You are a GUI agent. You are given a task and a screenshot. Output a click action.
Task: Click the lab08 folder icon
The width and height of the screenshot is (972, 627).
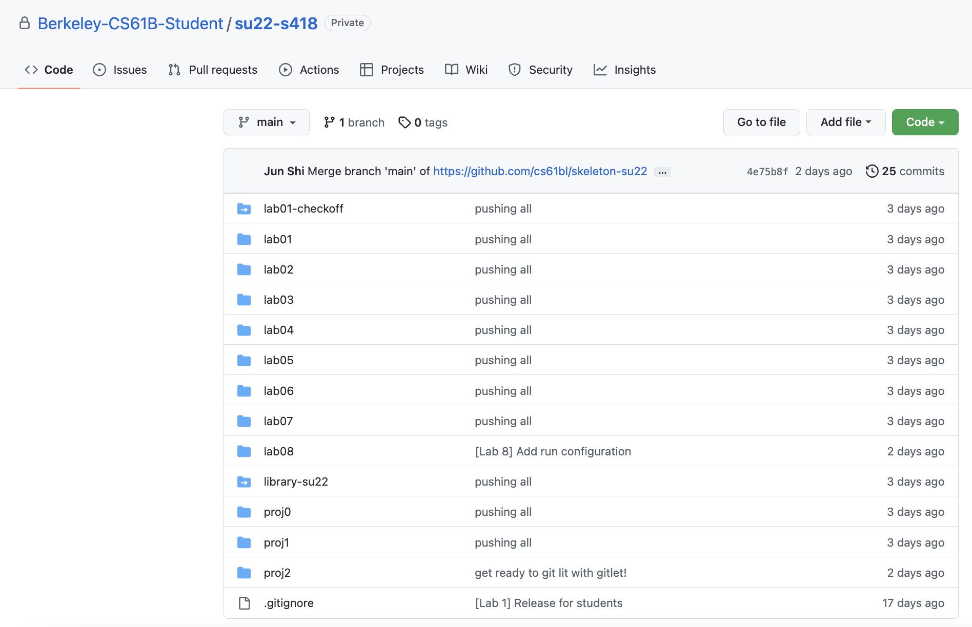click(x=244, y=452)
